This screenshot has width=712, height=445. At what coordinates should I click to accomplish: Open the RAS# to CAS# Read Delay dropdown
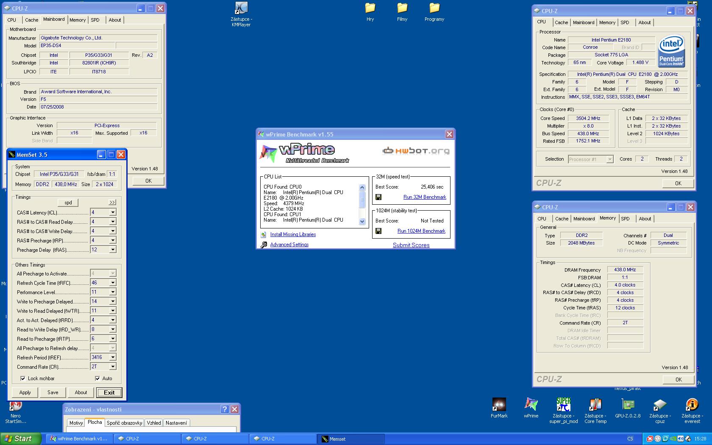pyautogui.click(x=113, y=222)
